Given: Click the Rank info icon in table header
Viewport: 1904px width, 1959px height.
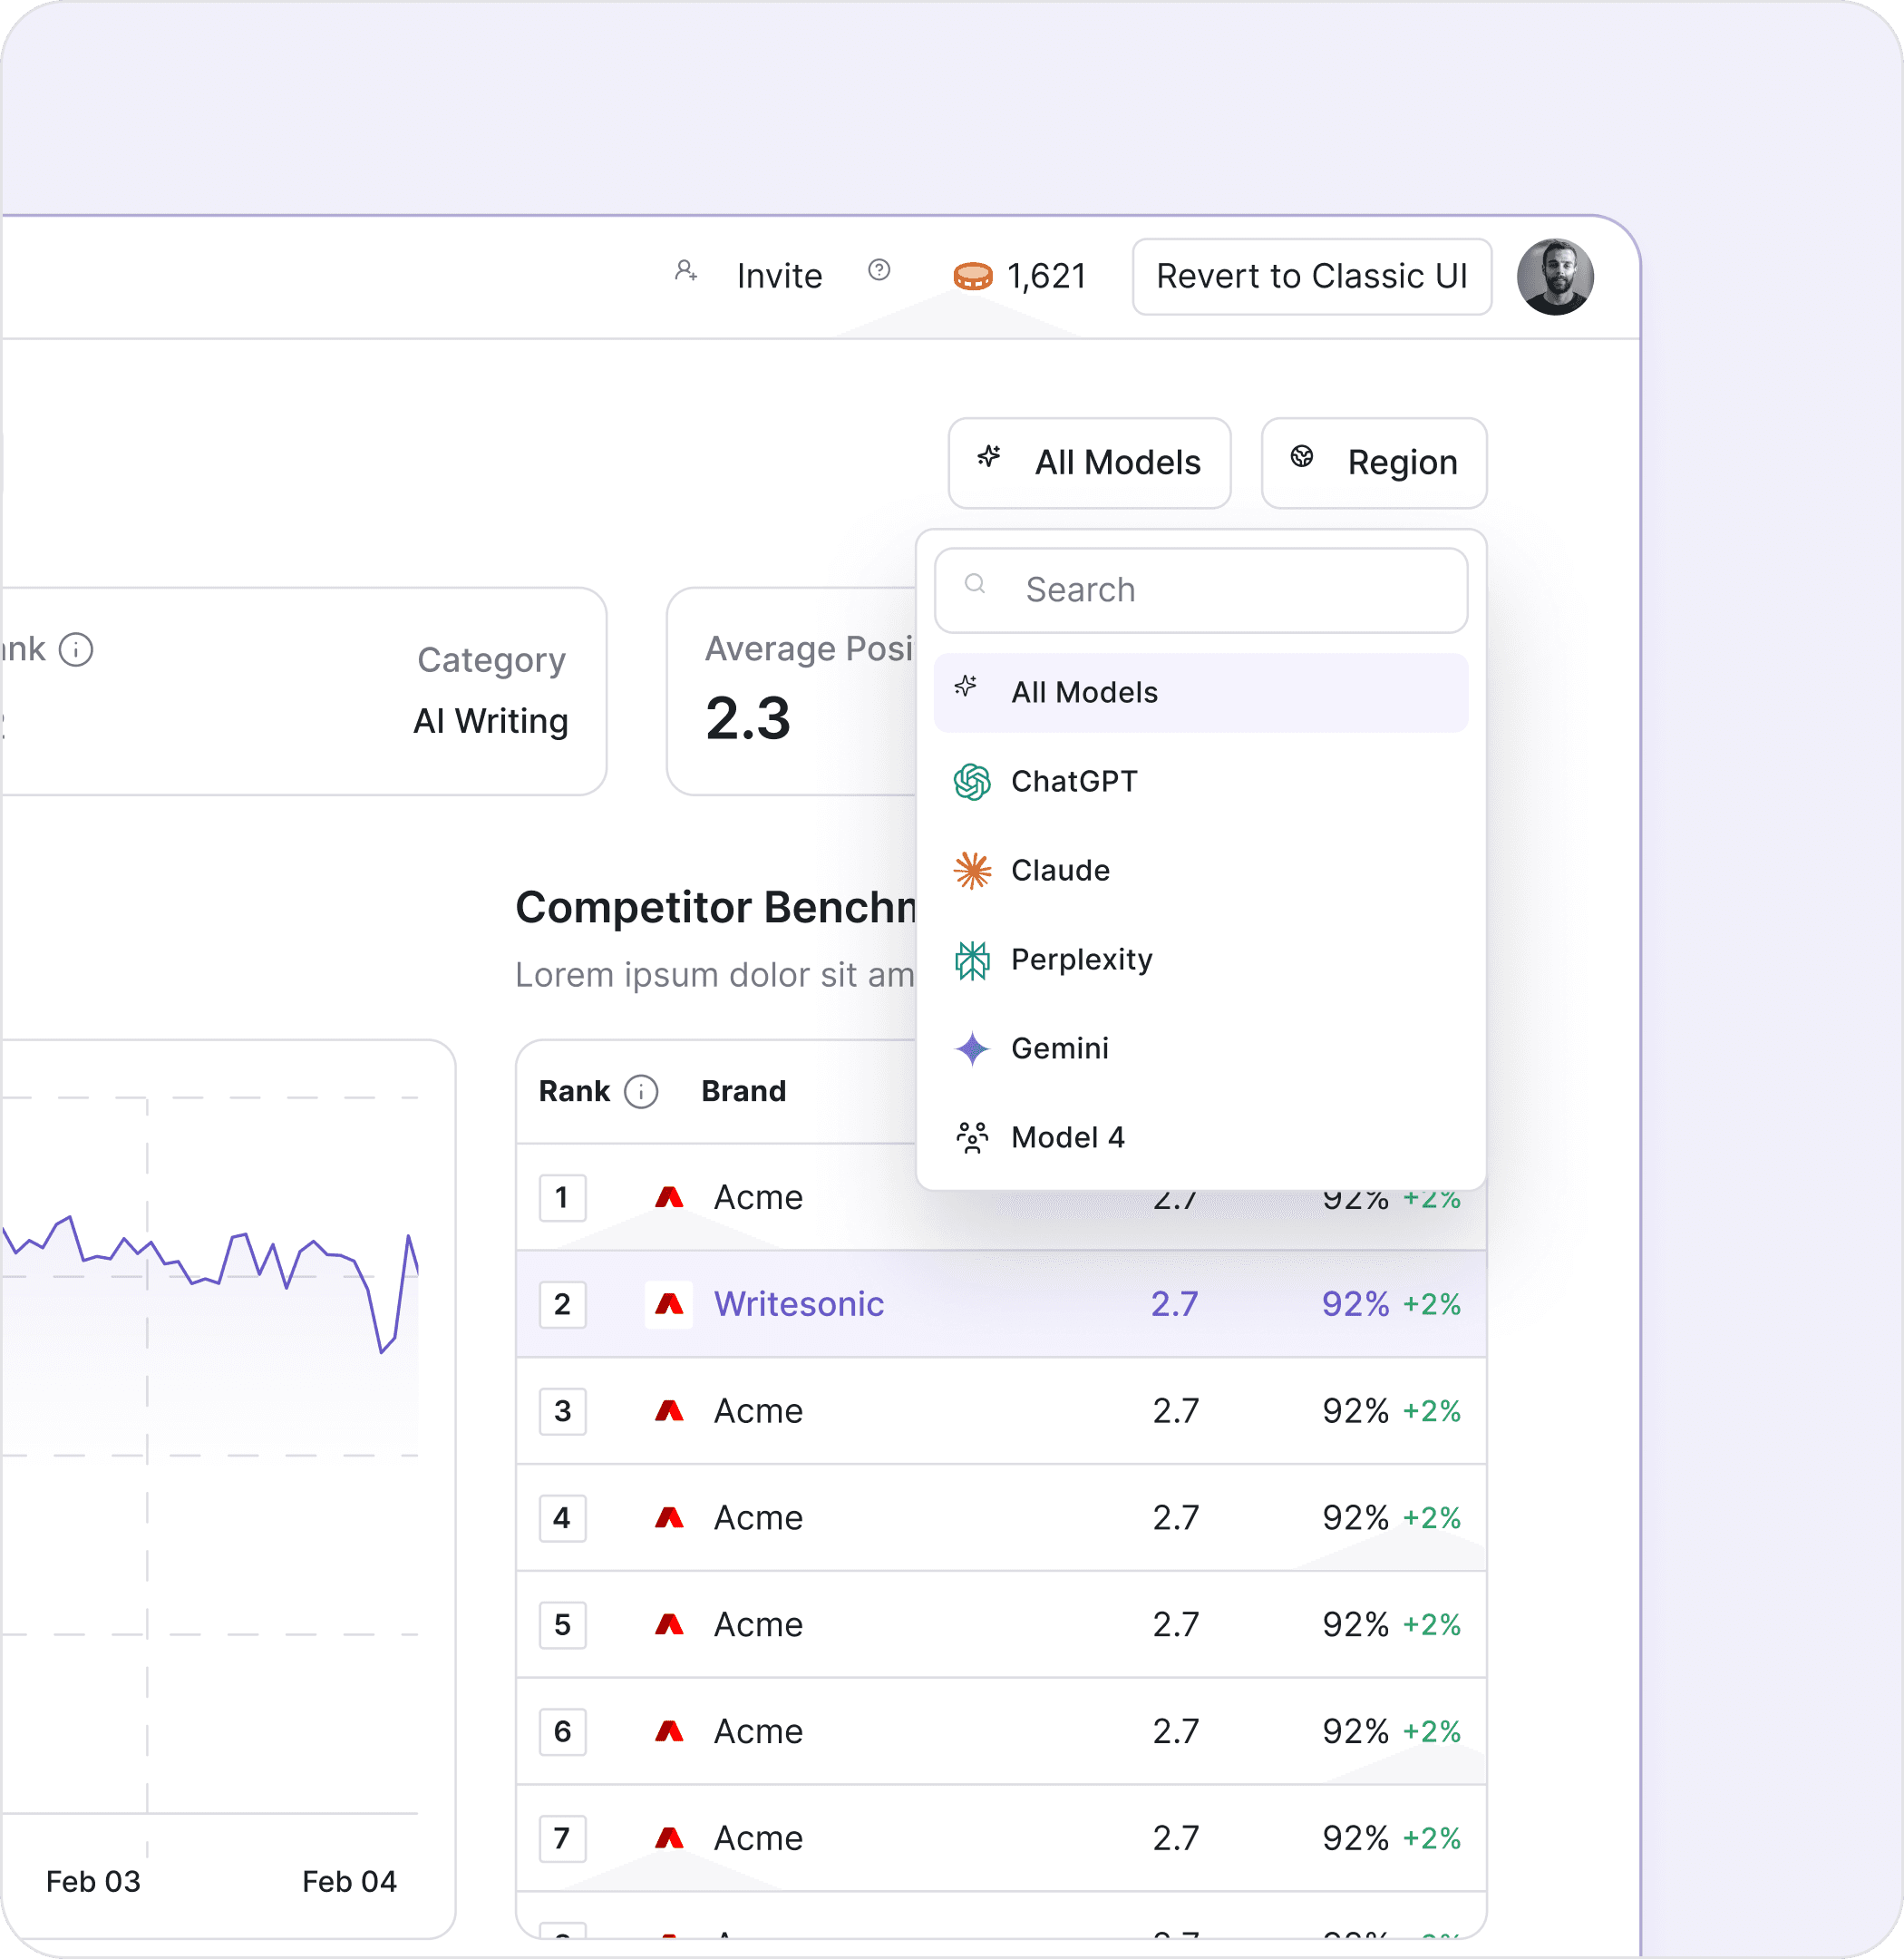Looking at the screenshot, I should point(641,1092).
